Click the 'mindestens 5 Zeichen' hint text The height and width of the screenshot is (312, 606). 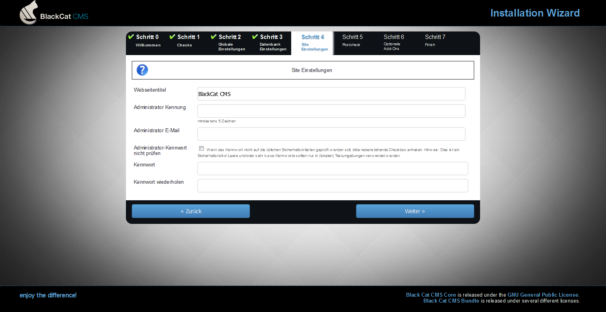click(x=216, y=121)
